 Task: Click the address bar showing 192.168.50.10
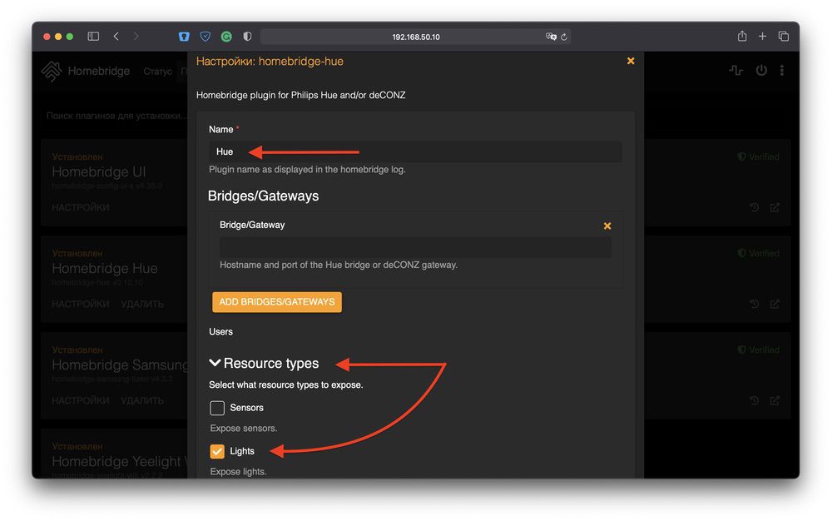tap(415, 37)
